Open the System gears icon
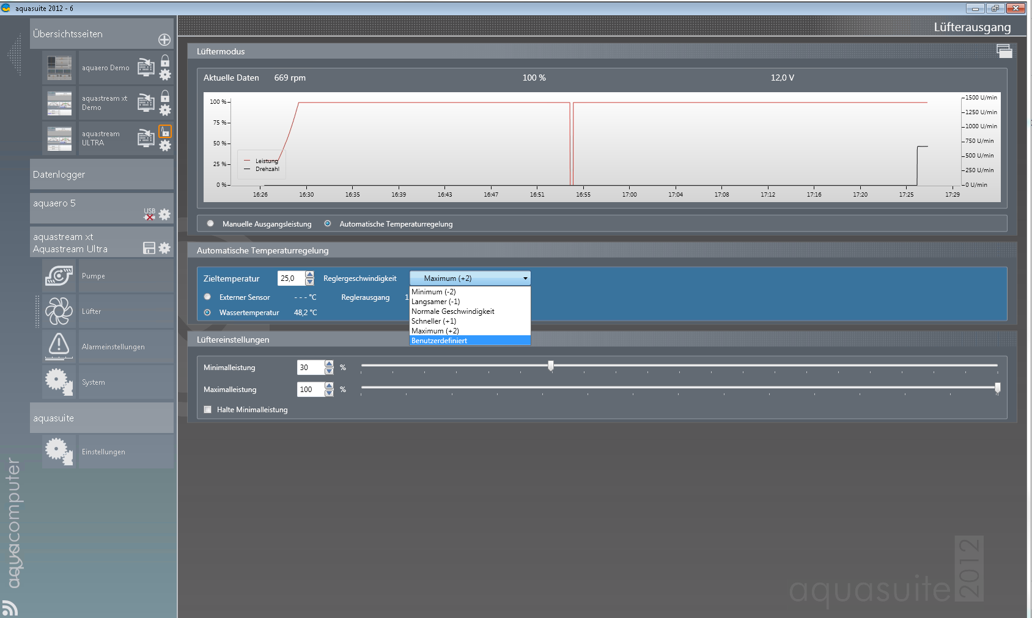Image resolution: width=1032 pixels, height=618 pixels. pyautogui.click(x=59, y=382)
